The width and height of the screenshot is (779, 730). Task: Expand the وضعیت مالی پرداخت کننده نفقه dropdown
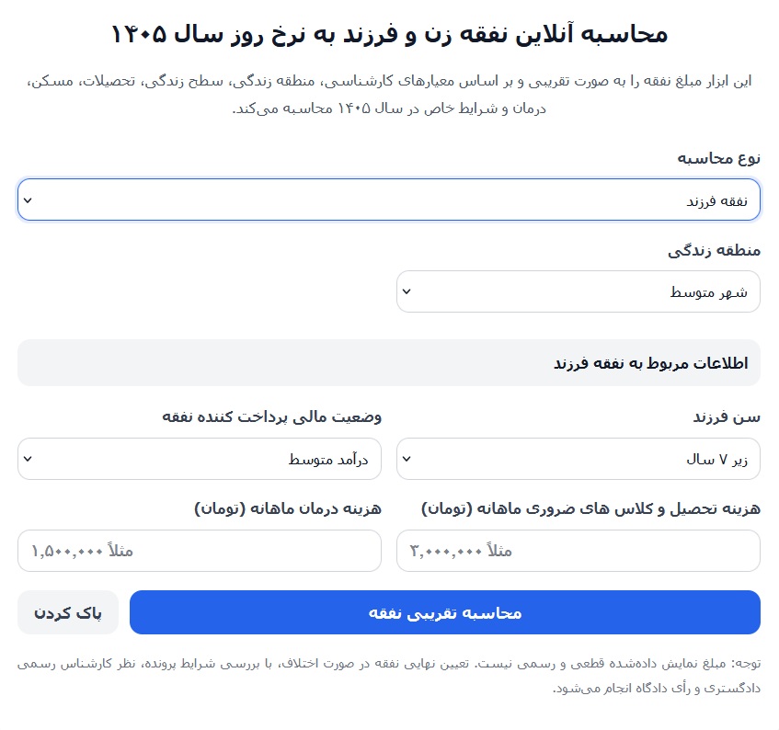[x=199, y=459]
